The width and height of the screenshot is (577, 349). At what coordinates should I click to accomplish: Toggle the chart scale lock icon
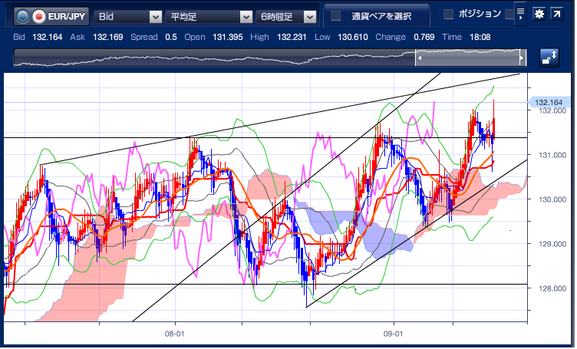[549, 58]
